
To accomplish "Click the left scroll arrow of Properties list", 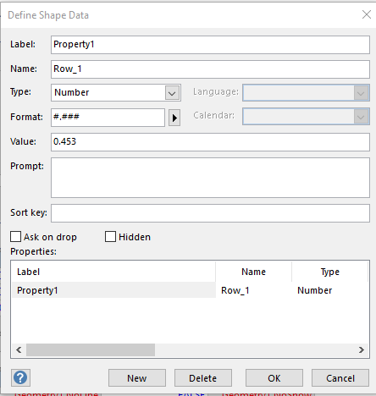I will coord(19,349).
